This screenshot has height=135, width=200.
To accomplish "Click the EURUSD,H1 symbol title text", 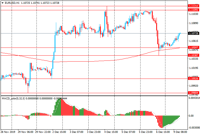I will (12, 3).
